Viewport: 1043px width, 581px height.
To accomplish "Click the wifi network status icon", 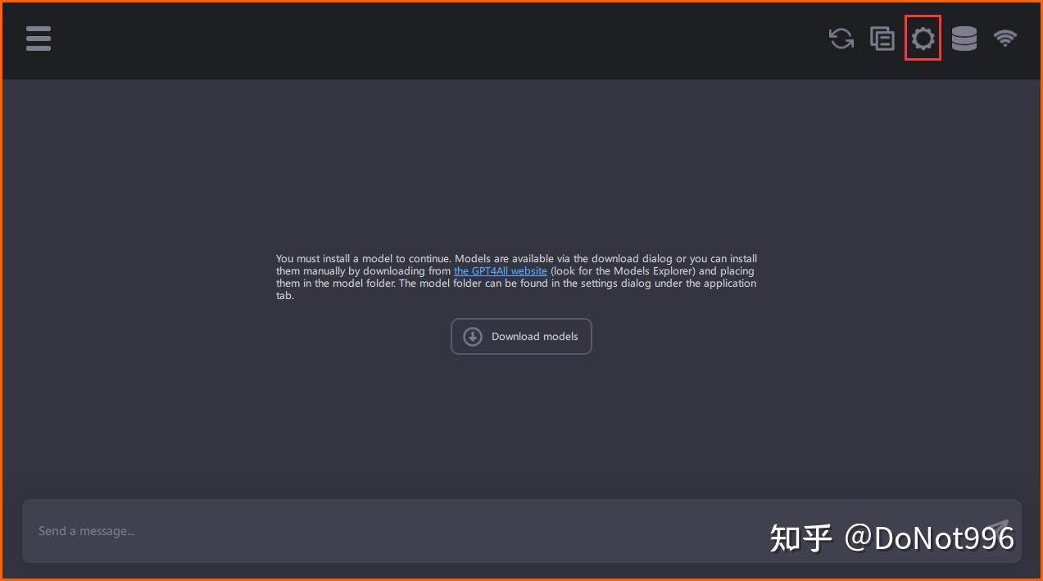I will tap(1004, 39).
